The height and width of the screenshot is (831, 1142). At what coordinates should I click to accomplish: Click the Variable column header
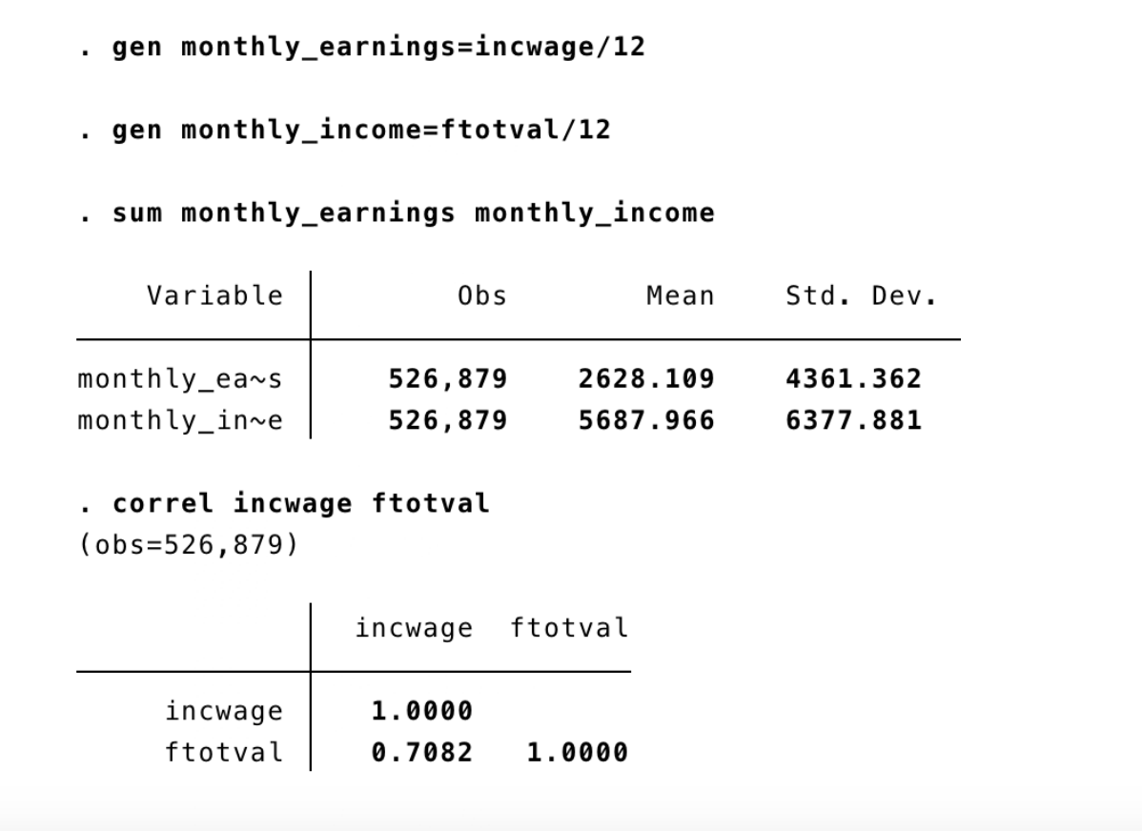[x=214, y=295]
